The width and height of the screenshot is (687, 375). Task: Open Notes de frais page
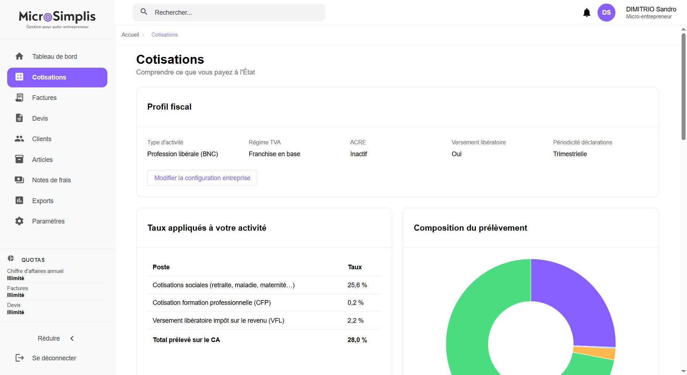[57, 180]
